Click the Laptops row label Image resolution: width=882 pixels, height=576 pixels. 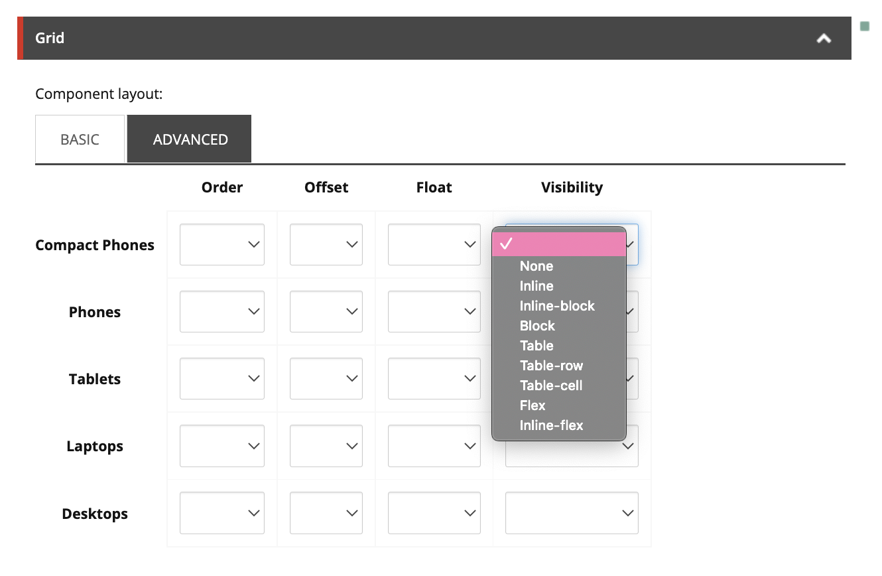pyautogui.click(x=95, y=446)
